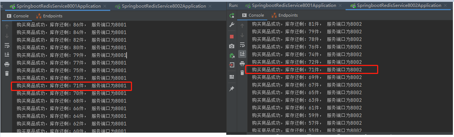Dump threads using the camera icon
This screenshot has width=454, height=137.
(x=232, y=46)
